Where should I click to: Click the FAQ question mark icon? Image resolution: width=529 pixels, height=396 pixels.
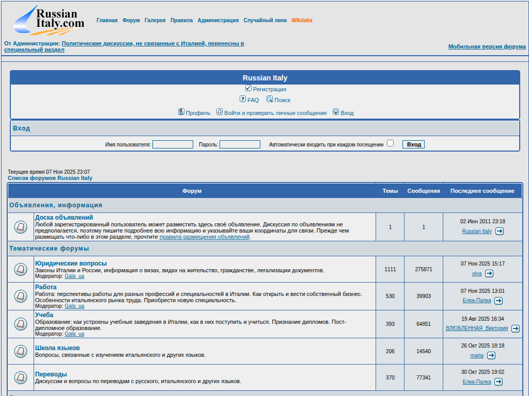243,99
